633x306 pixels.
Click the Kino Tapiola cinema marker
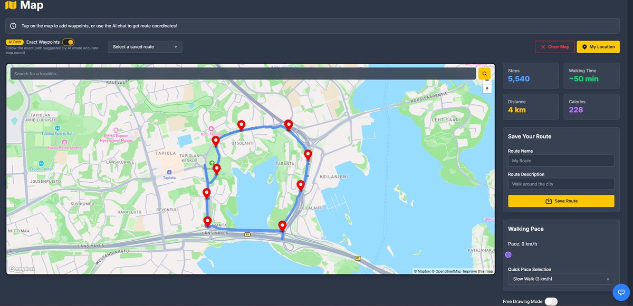(x=211, y=129)
